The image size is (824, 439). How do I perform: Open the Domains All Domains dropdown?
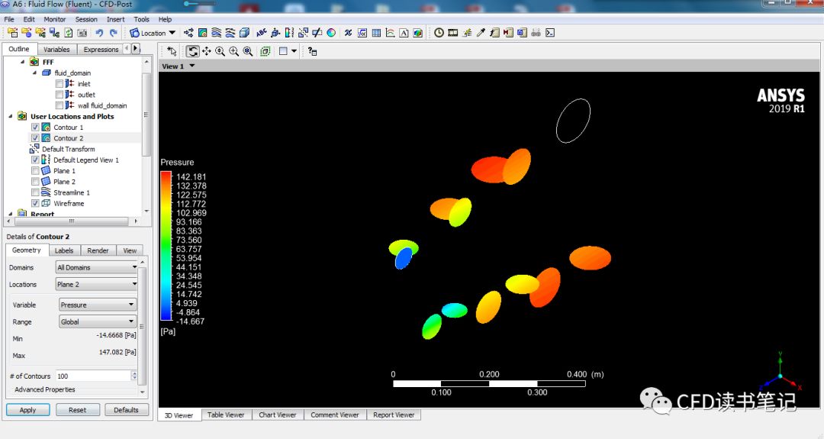pos(97,268)
